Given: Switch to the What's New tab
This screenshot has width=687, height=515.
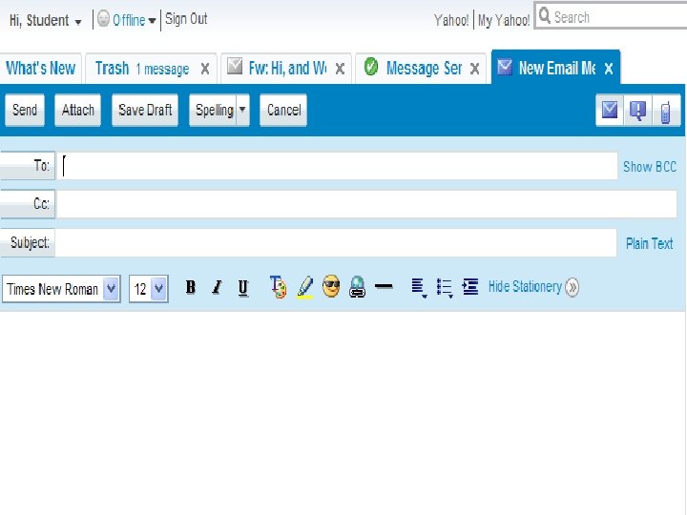Looking at the screenshot, I should point(40,69).
